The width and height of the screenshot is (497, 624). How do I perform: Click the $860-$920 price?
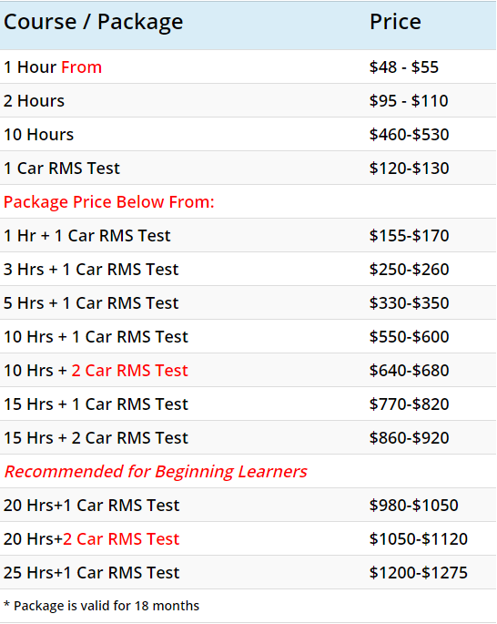pyautogui.click(x=409, y=438)
